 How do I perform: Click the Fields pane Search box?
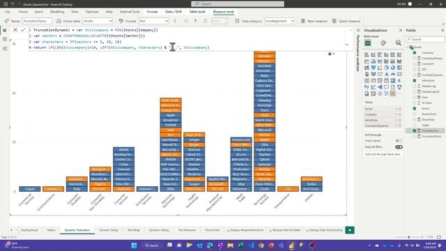point(425,39)
